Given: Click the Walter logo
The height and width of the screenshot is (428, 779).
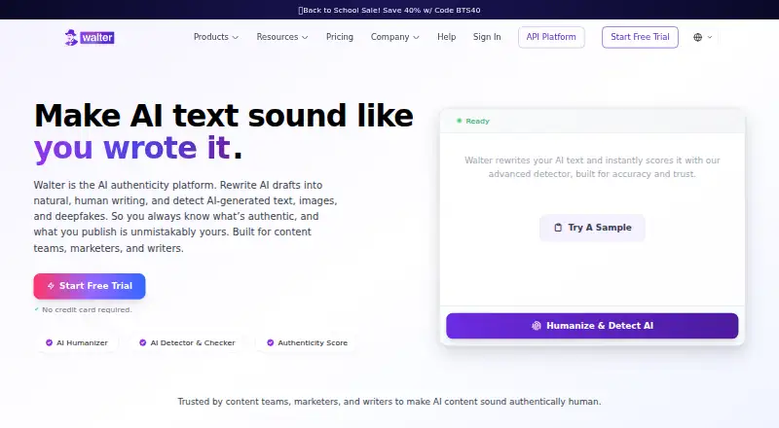Looking at the screenshot, I should 90,37.
